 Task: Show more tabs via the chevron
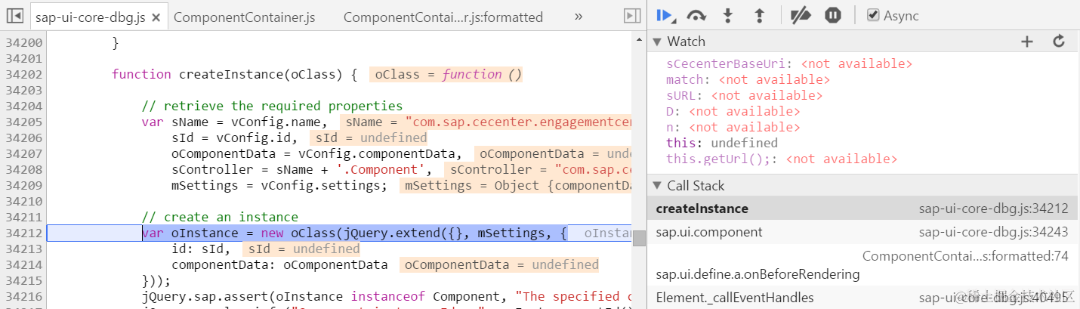579,16
